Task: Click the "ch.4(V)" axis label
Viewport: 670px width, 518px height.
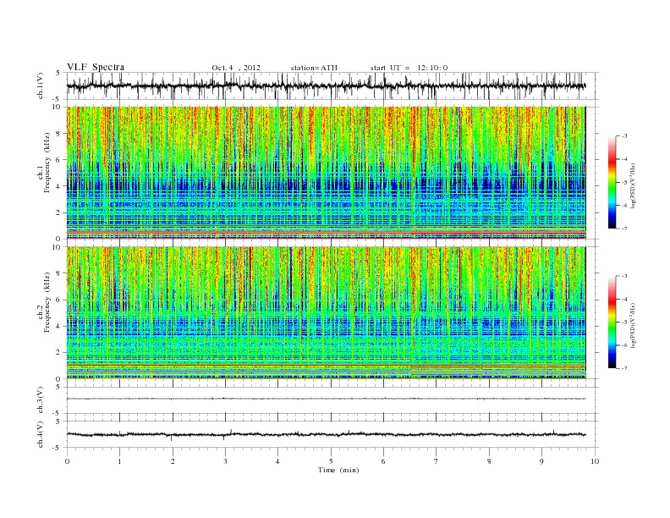Action: (41, 434)
